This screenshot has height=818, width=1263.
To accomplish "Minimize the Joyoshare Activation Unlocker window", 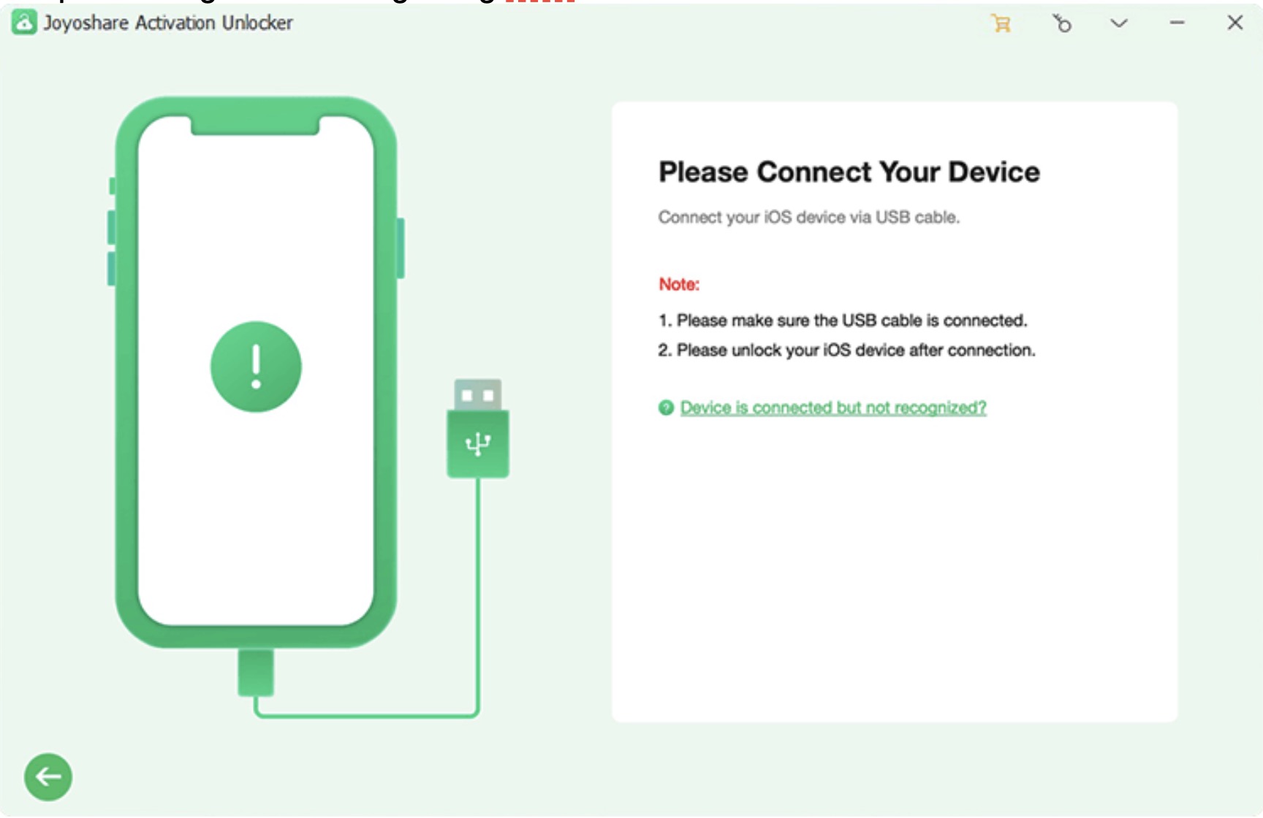I will (1177, 23).
